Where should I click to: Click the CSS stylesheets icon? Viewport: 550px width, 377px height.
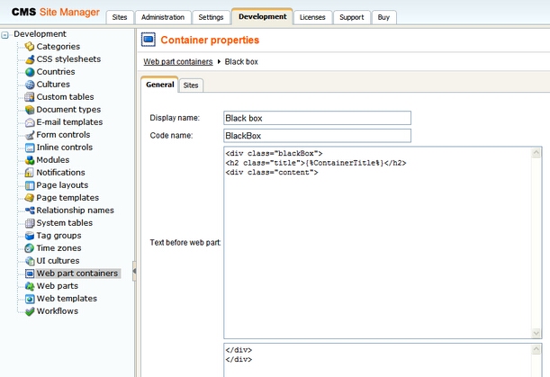click(30, 59)
